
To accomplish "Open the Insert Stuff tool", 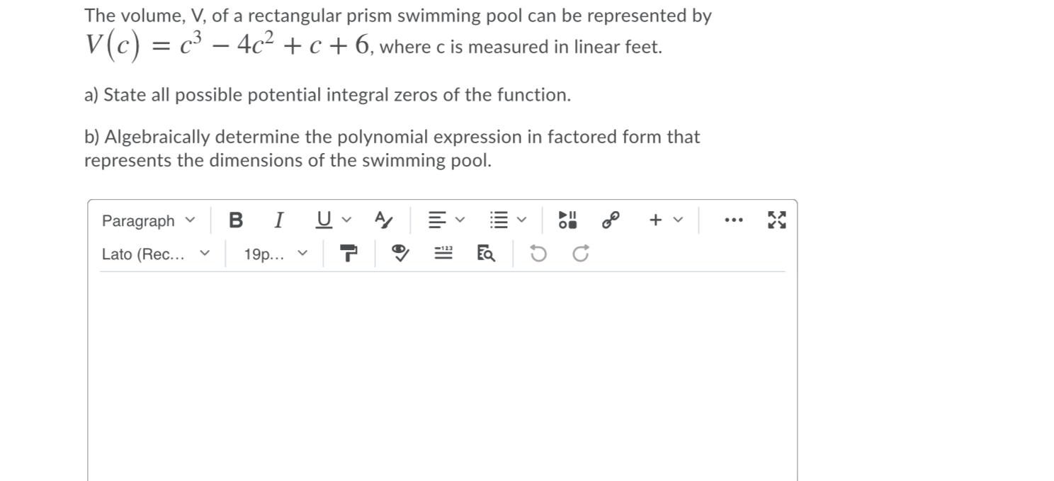I will (x=565, y=220).
